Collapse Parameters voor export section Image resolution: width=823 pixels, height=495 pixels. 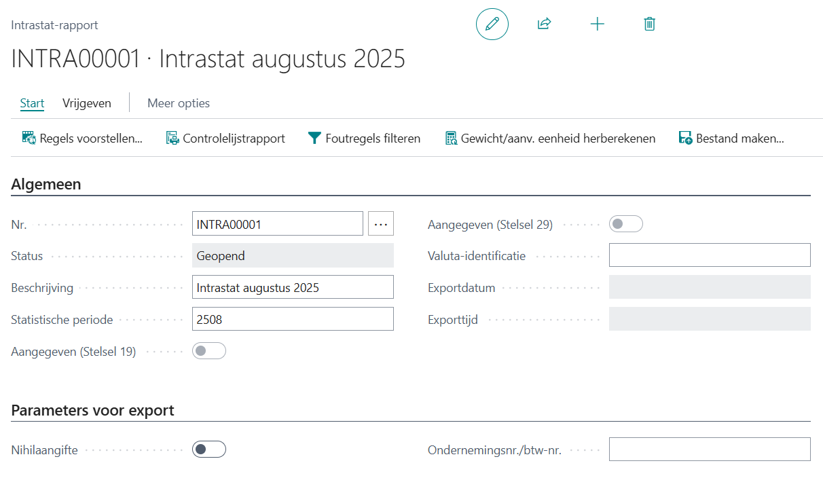coord(93,410)
